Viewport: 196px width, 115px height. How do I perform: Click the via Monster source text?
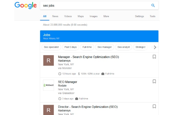pos(65,68)
